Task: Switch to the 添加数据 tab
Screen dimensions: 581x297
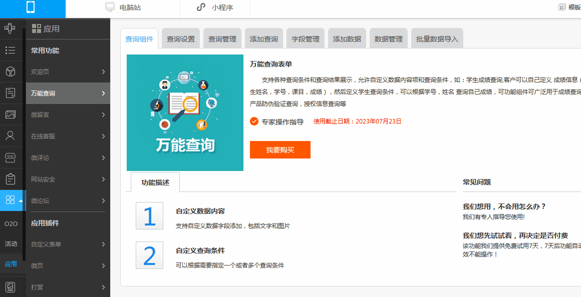Action: click(x=347, y=38)
